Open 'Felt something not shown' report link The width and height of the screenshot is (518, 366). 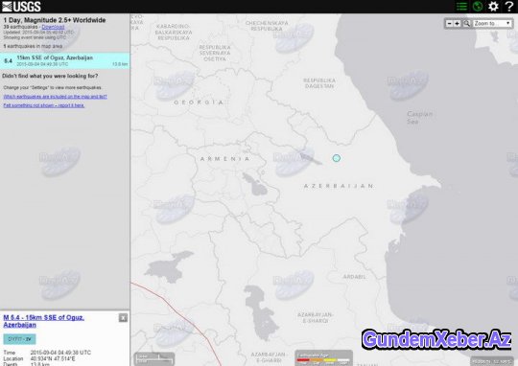coord(44,105)
